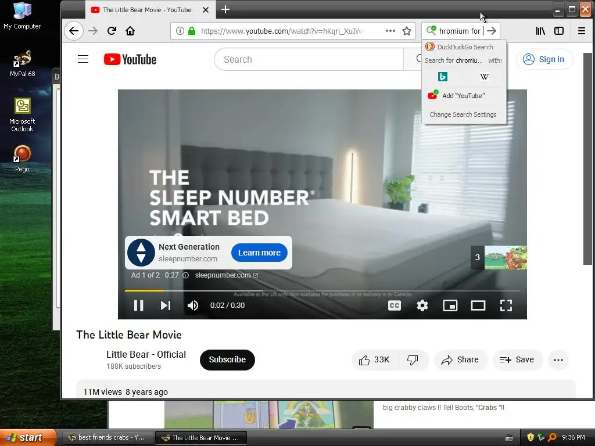Image resolution: width=595 pixels, height=446 pixels.
Task: Click the 9:36 PM clock
Action: pos(574,437)
